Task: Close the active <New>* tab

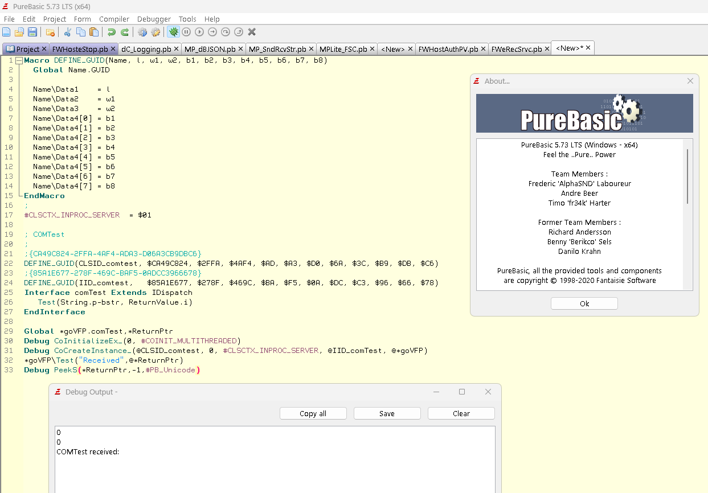Action: (588, 48)
